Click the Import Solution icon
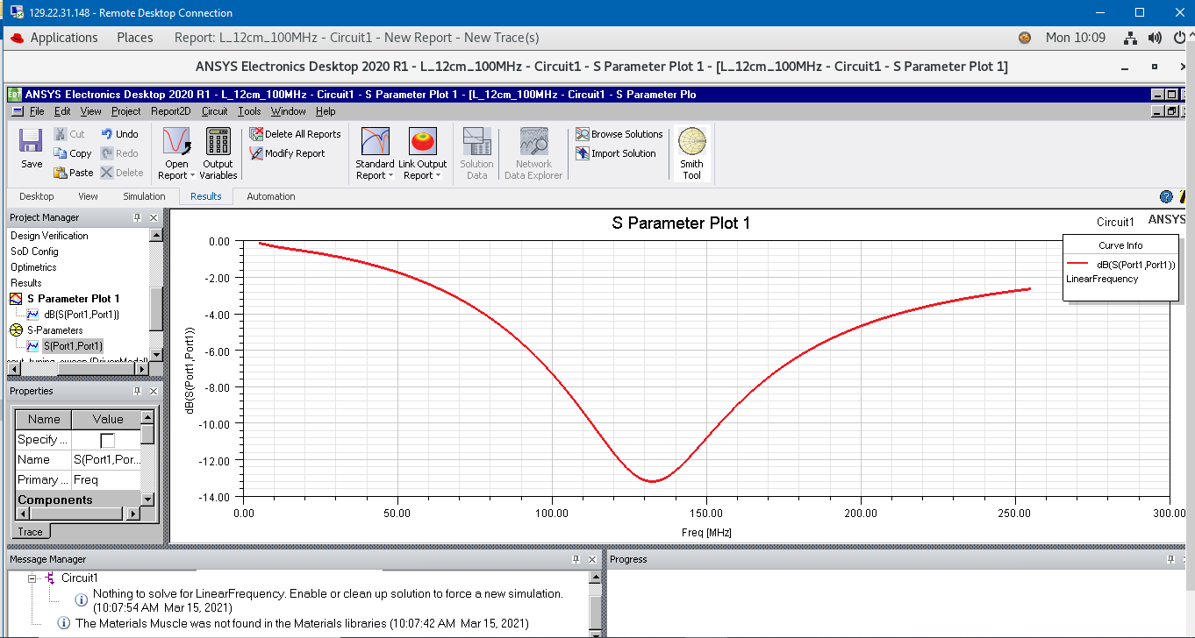1195x638 pixels. click(583, 153)
